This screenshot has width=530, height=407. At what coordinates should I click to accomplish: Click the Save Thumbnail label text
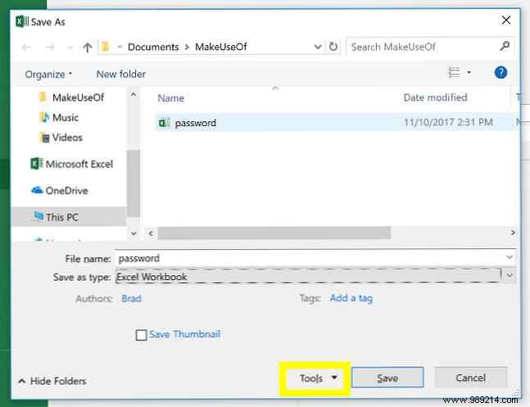coord(185,334)
